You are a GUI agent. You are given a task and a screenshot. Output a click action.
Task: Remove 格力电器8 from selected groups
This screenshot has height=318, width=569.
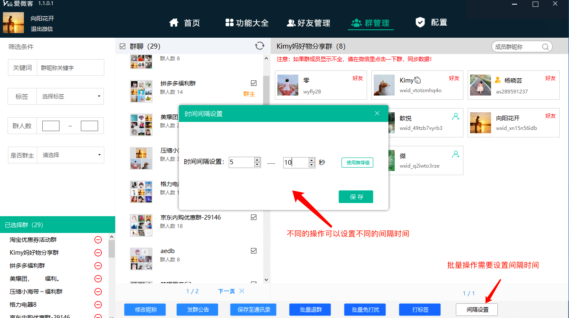tap(98, 305)
